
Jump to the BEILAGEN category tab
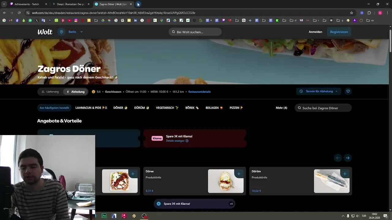(214, 108)
